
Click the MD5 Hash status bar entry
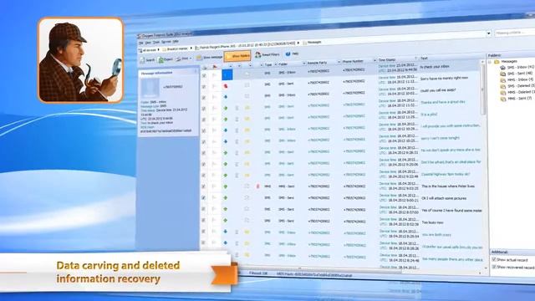pyautogui.click(x=314, y=274)
